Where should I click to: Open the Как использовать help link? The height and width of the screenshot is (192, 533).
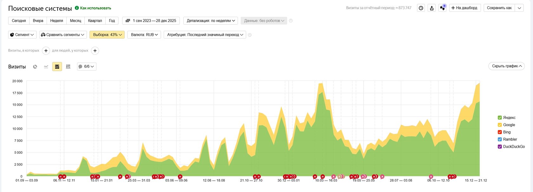(x=93, y=8)
